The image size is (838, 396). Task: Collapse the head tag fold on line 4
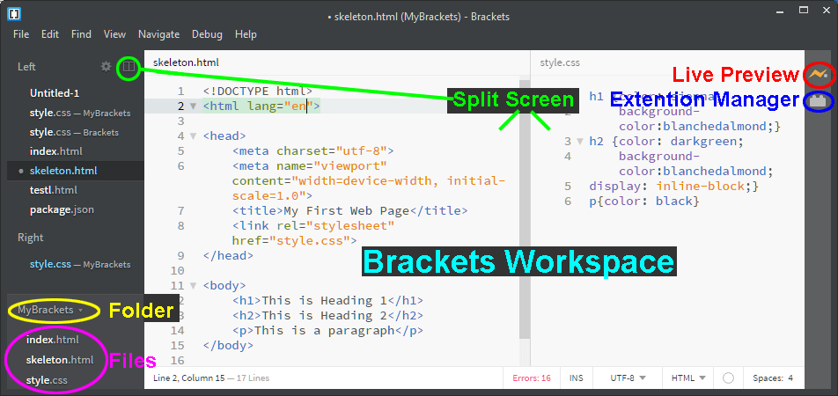point(193,136)
